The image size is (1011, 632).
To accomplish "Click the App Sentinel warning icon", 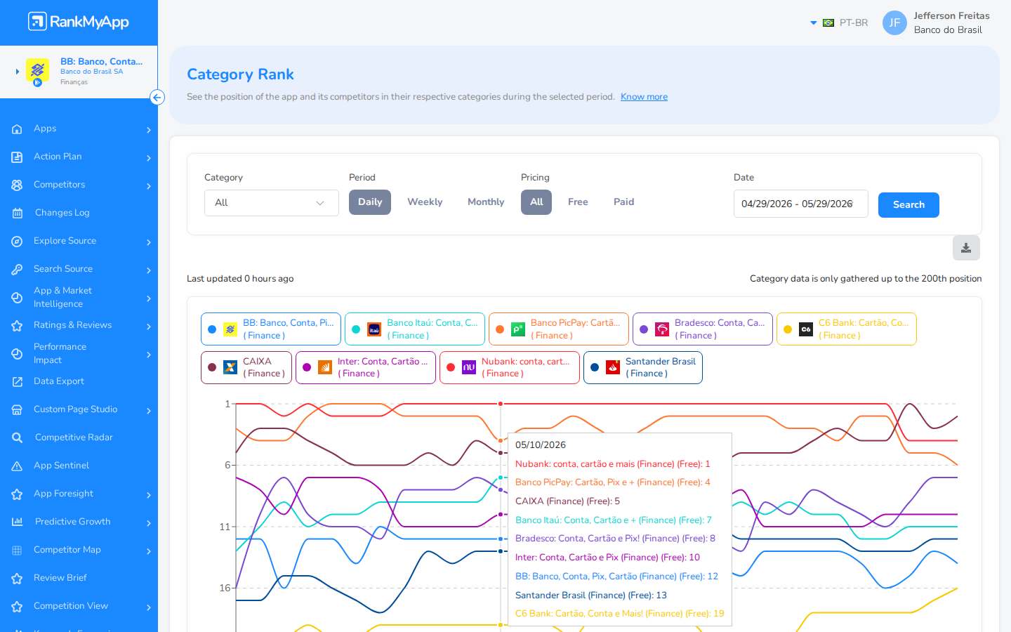I will coord(18,466).
